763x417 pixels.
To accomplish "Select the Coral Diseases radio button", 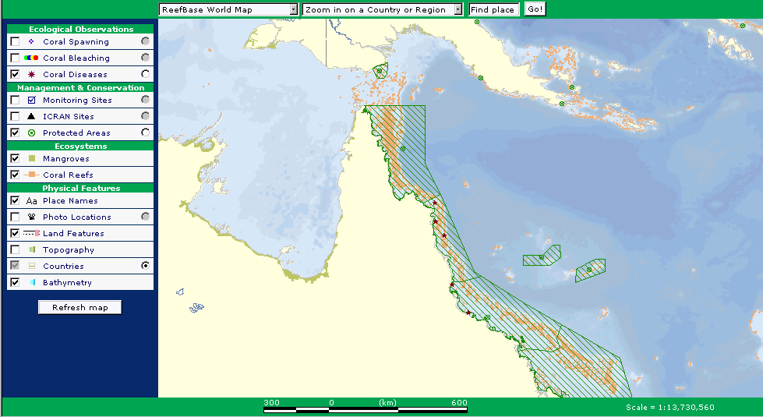I will pos(145,74).
